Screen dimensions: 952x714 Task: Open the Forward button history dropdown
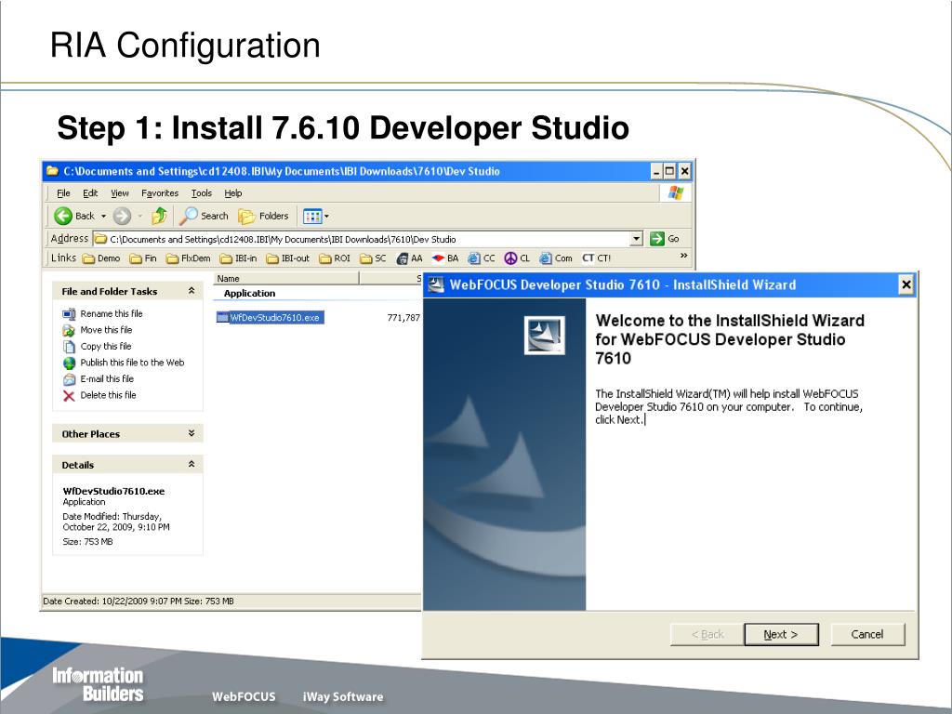pos(139,216)
